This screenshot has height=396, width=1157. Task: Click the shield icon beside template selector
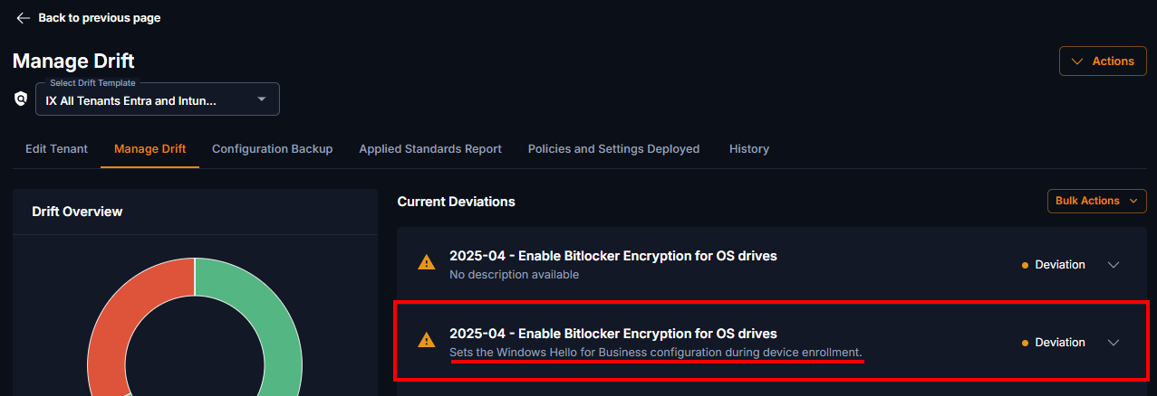click(21, 99)
